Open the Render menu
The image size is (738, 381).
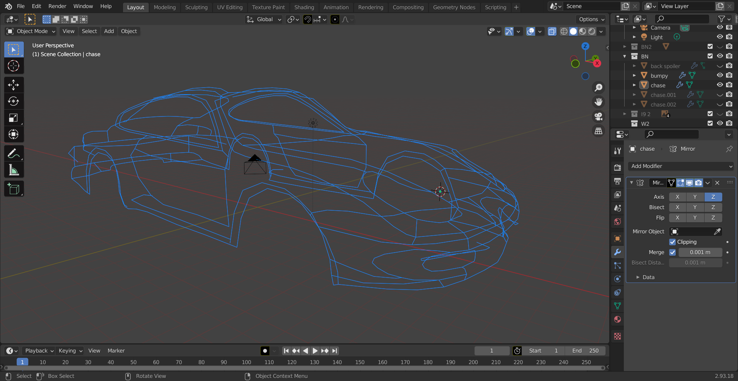click(57, 6)
